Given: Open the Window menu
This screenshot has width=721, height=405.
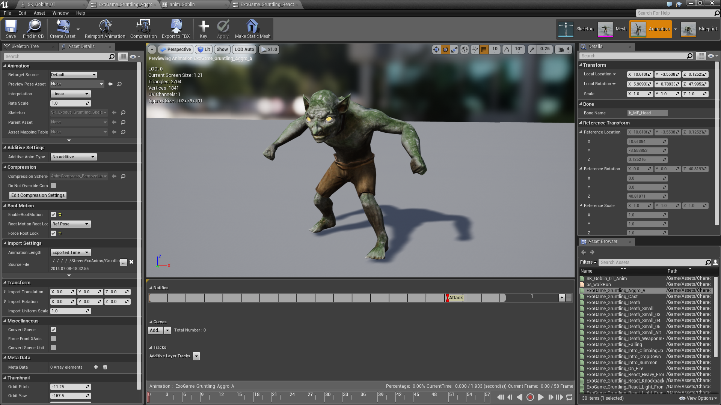Looking at the screenshot, I should (x=60, y=13).
